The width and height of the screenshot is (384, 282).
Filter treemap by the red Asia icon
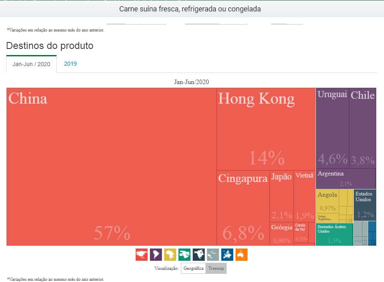pyautogui.click(x=142, y=255)
